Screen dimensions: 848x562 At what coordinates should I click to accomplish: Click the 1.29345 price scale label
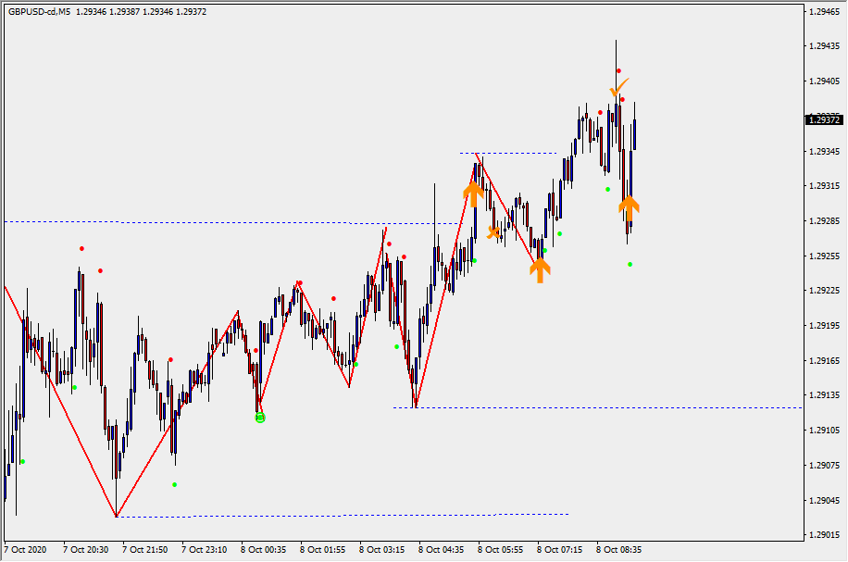coord(824,151)
